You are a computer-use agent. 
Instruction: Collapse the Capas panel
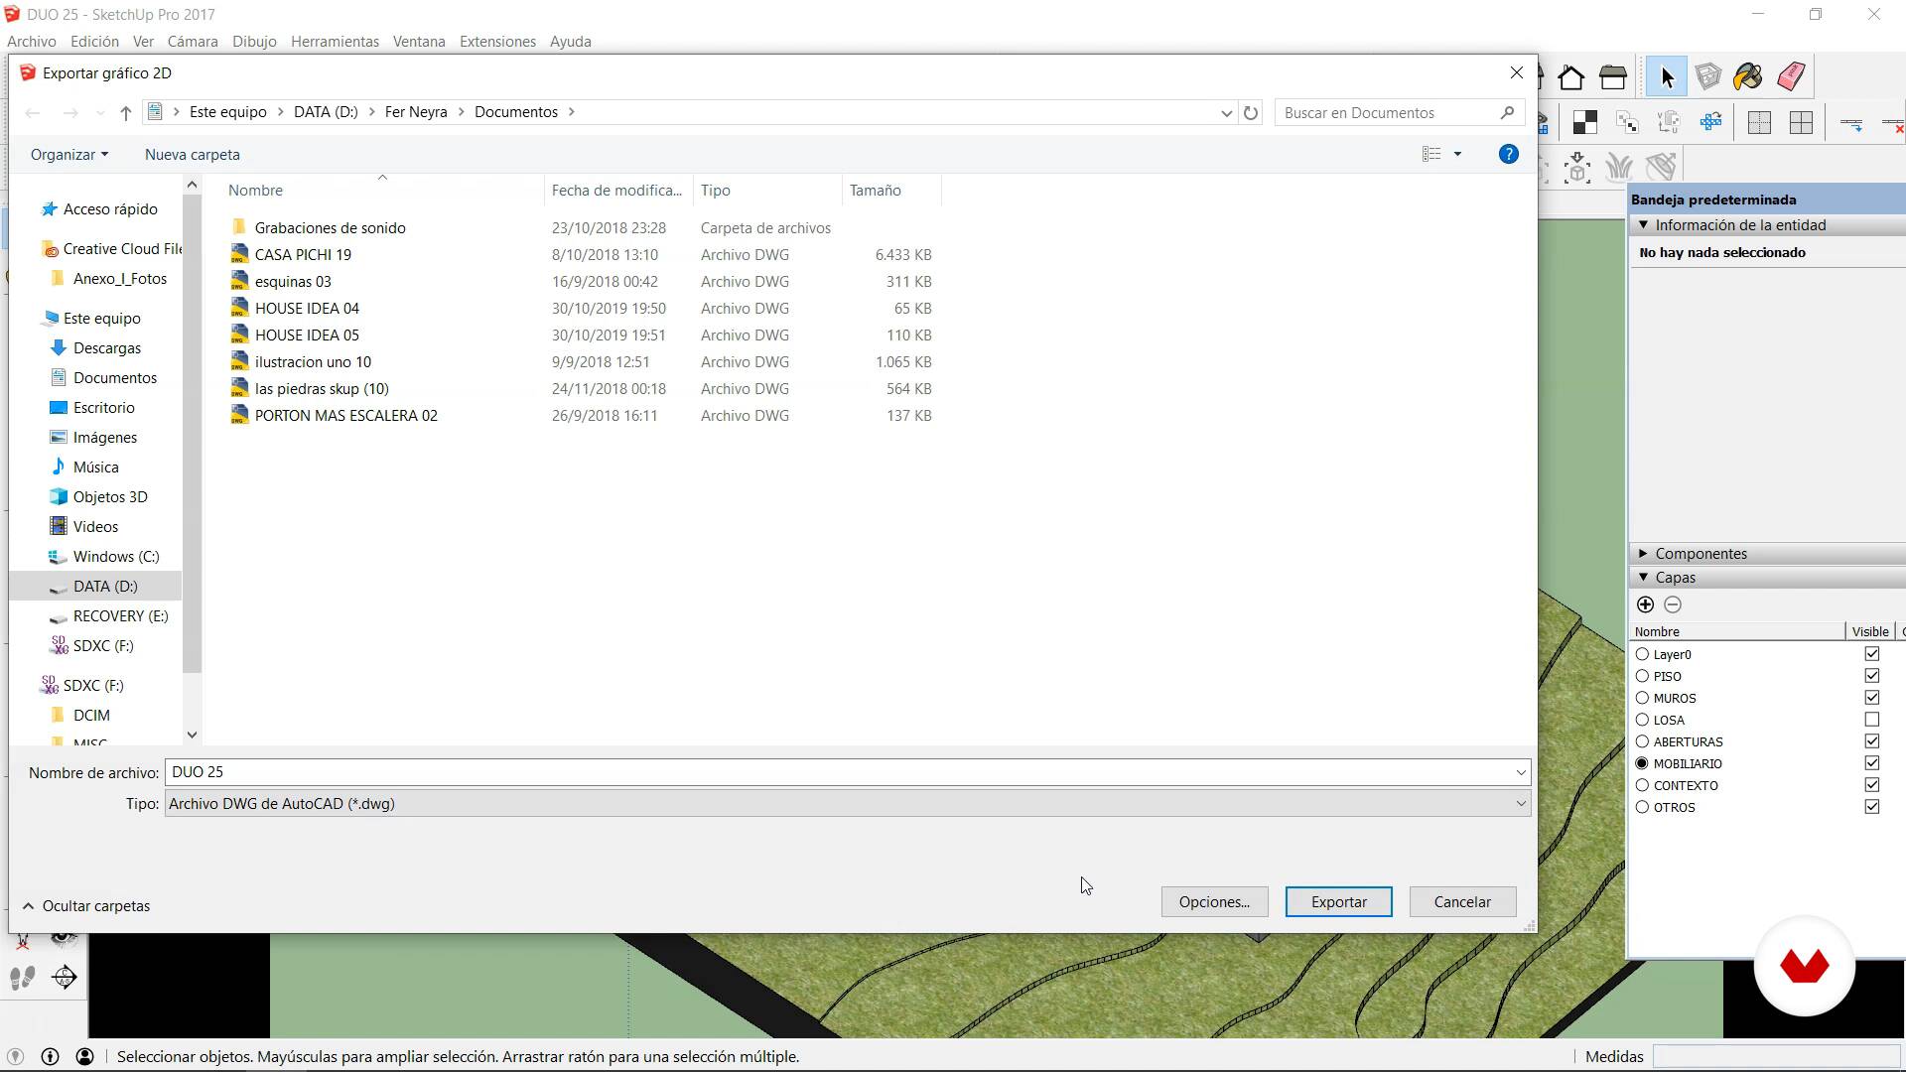1642,578
